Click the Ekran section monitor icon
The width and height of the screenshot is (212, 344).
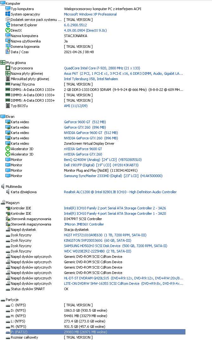pyautogui.click(x=3, y=116)
